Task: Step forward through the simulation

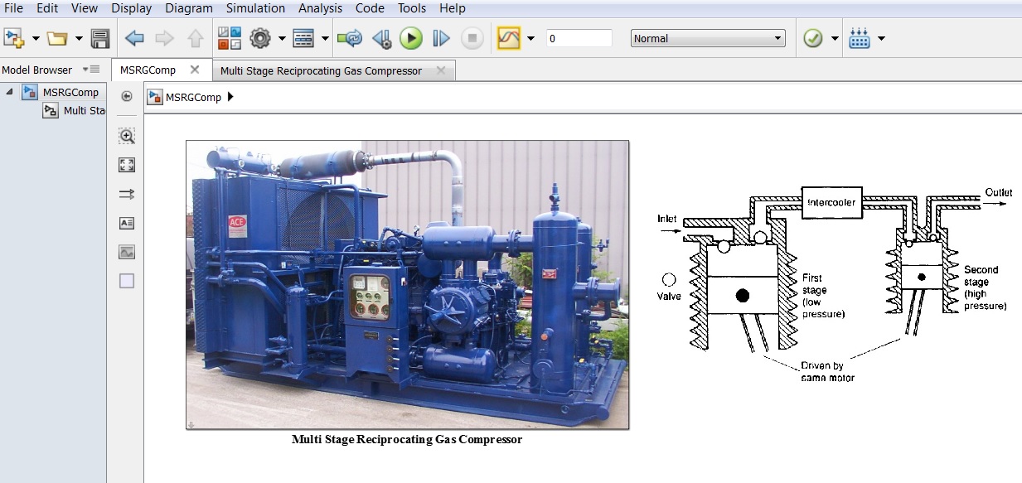Action: 440,37
